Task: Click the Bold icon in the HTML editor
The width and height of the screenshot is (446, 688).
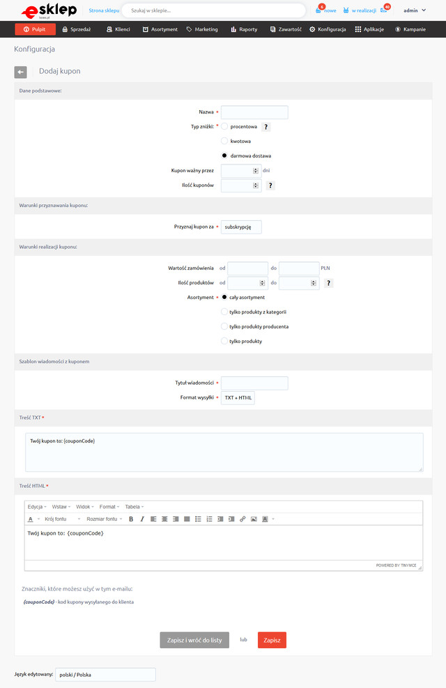Action: point(131,519)
